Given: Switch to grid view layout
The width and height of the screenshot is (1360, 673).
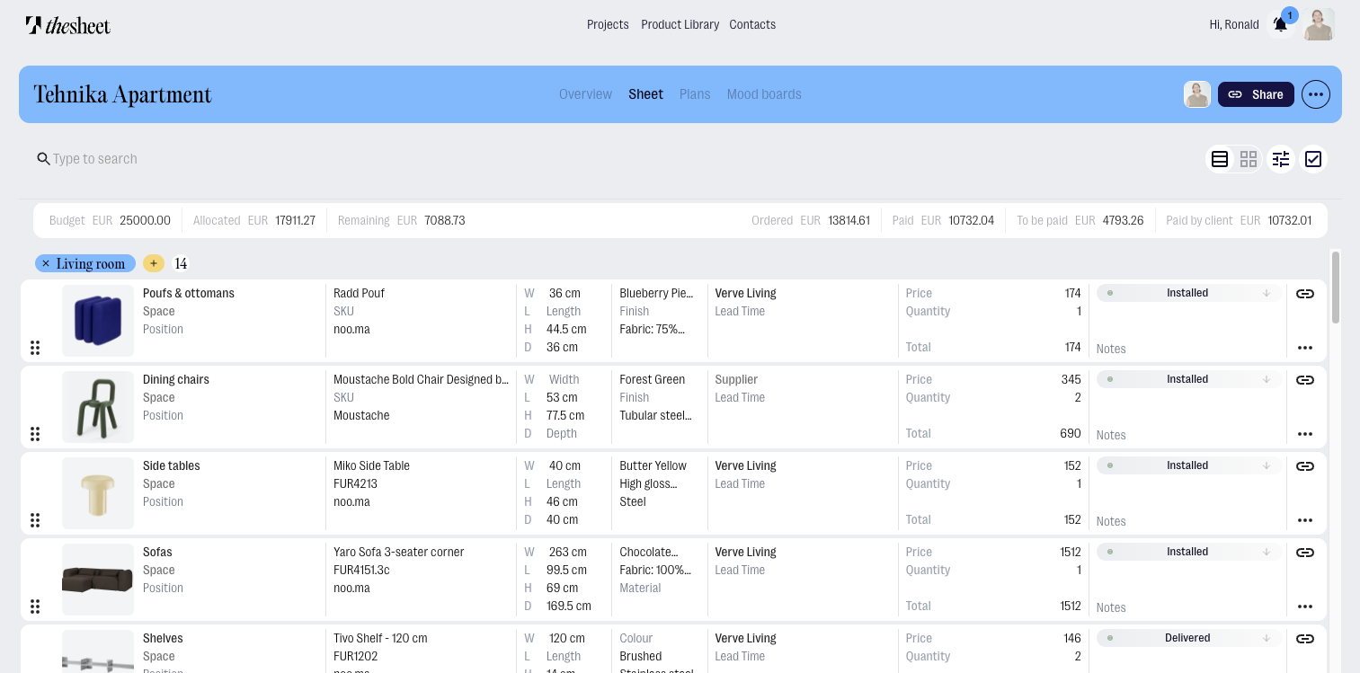Looking at the screenshot, I should click(1249, 159).
